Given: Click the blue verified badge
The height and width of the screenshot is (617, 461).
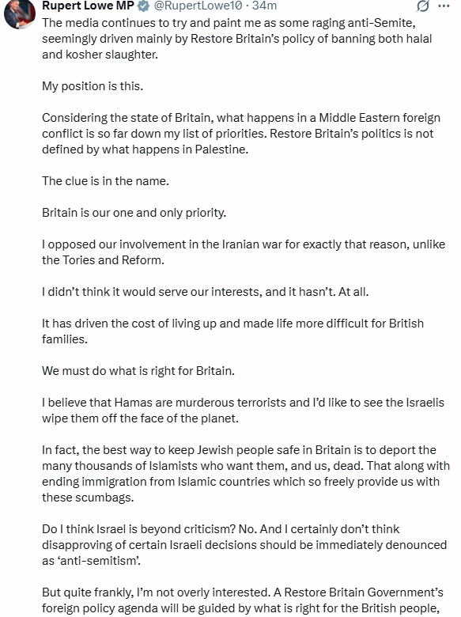Looking at the screenshot, I should (x=144, y=6).
